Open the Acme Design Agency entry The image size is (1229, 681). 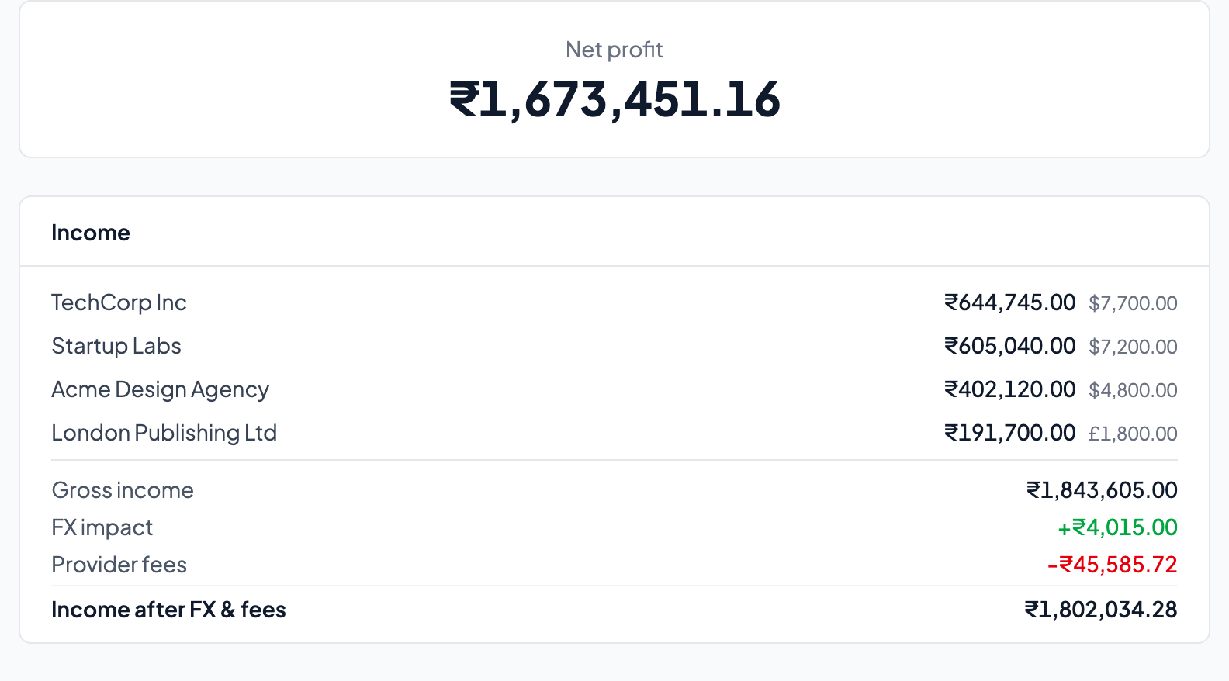pyautogui.click(x=160, y=389)
